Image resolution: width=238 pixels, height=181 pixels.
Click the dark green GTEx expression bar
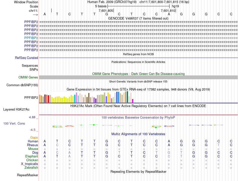tap(128, 97)
